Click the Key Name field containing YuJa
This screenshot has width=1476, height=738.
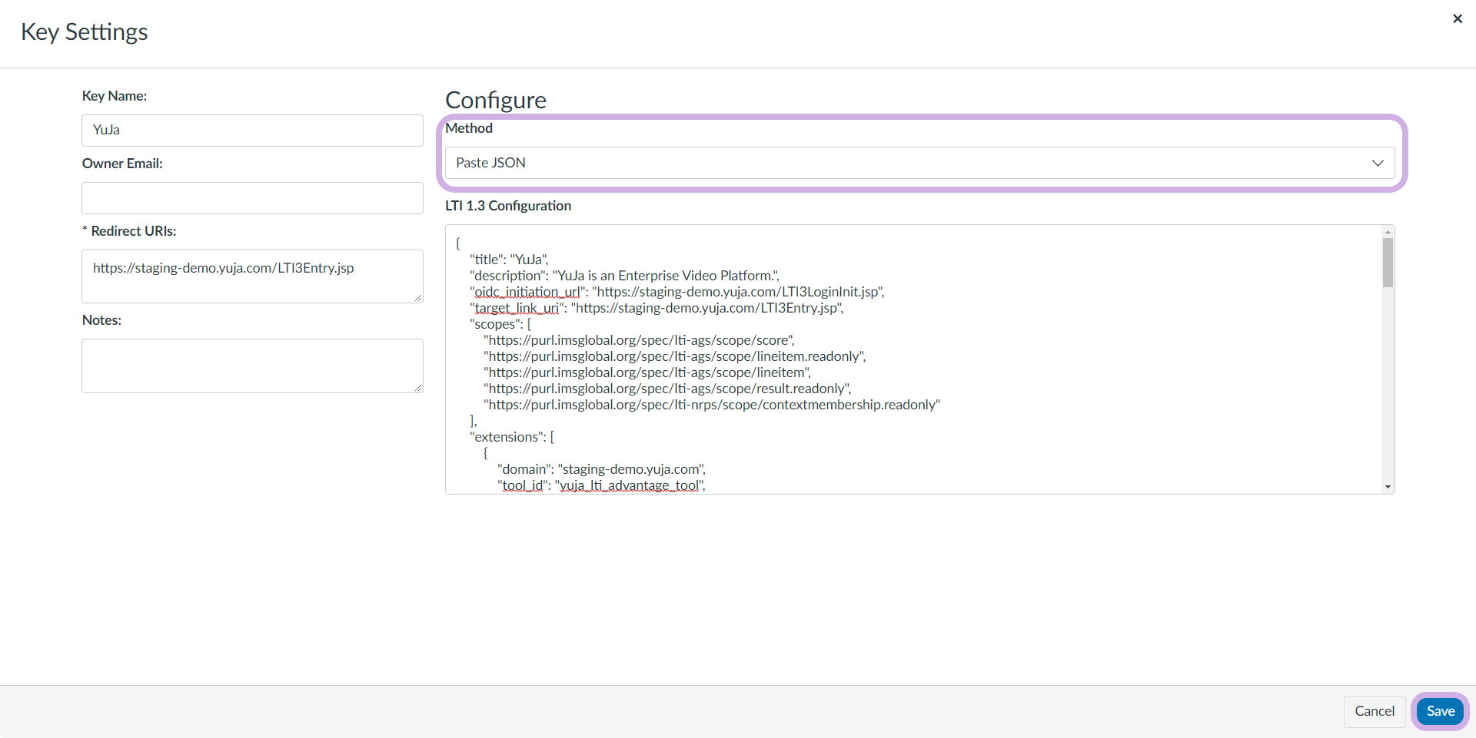[x=252, y=131]
